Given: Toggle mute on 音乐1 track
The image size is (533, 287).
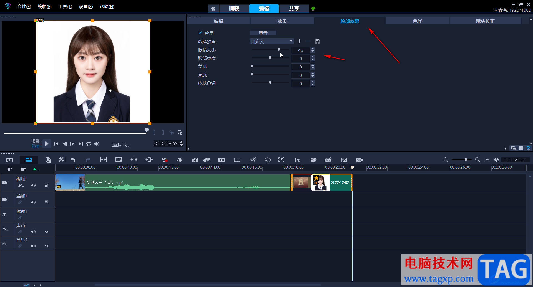Looking at the screenshot, I should click(x=33, y=246).
